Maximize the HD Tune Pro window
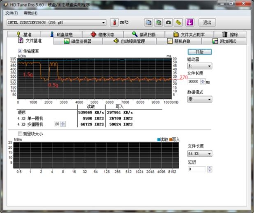The height and width of the screenshot is (213, 254). [231, 3]
